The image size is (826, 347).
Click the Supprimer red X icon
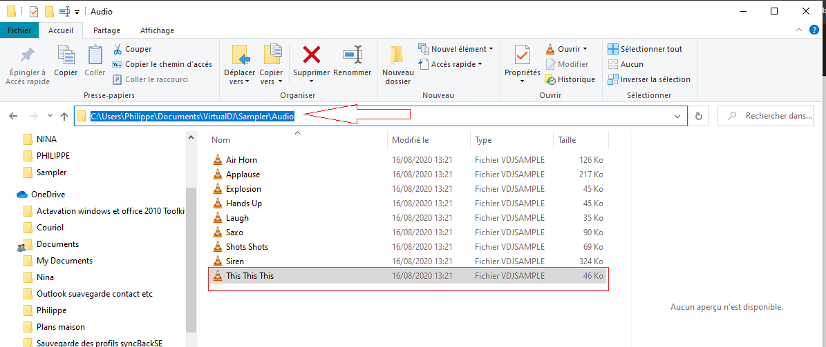(312, 54)
